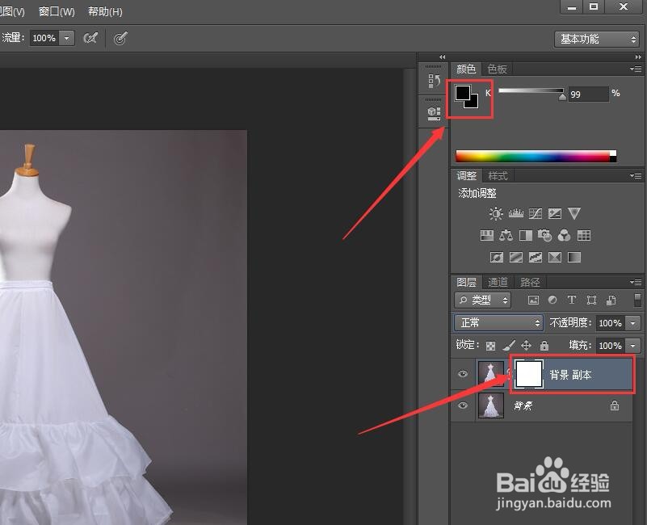Open the 类型 layer filter dropdown
Image resolution: width=647 pixels, height=525 pixels.
[483, 300]
